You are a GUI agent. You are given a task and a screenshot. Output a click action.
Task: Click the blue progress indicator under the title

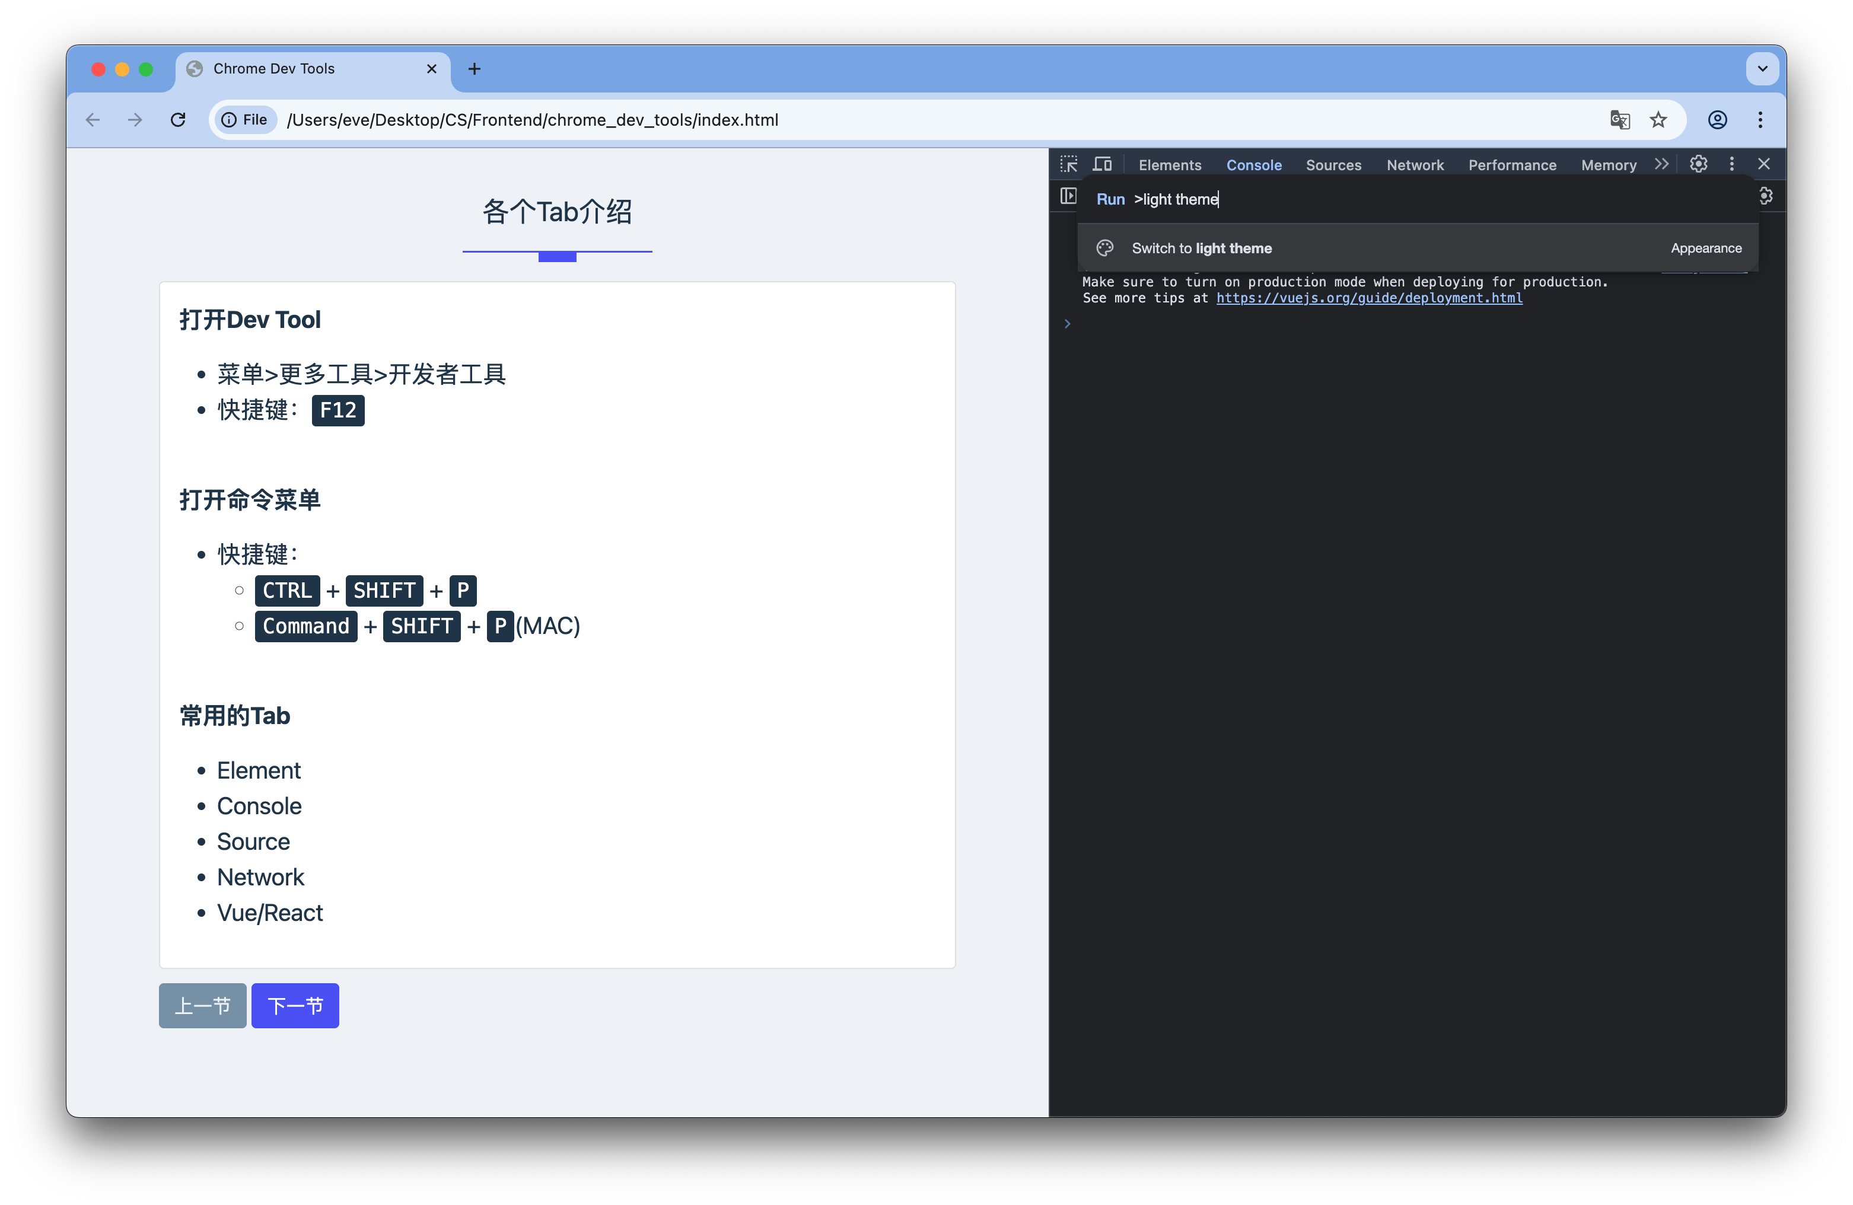coord(557,256)
